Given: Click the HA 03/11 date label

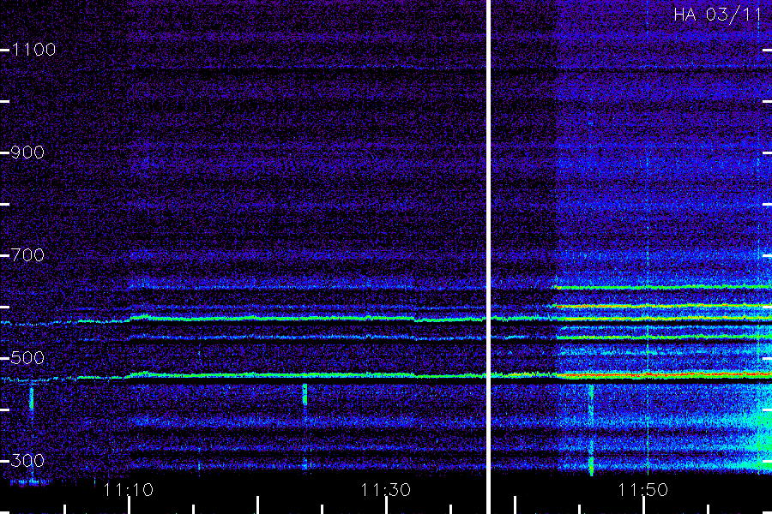Looking at the screenshot, I should [717, 15].
